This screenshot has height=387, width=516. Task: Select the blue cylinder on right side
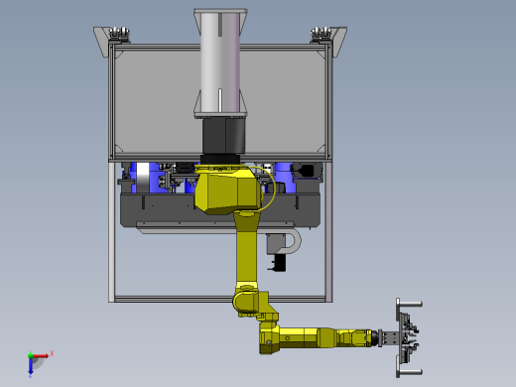pos(285,178)
